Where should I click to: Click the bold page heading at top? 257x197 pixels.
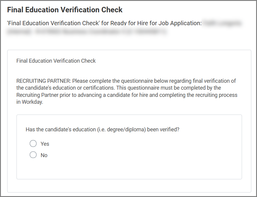click(x=65, y=10)
